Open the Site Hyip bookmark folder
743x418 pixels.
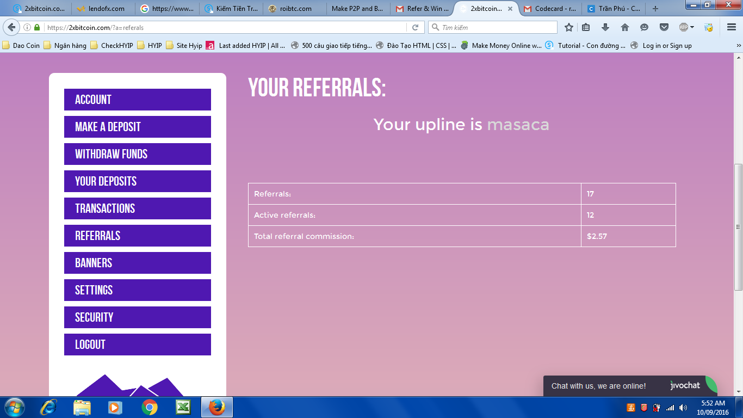(184, 46)
